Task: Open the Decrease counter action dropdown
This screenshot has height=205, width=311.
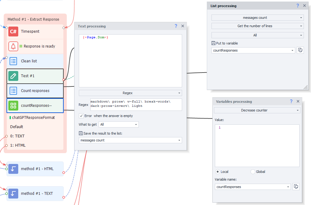Action: click(x=257, y=110)
